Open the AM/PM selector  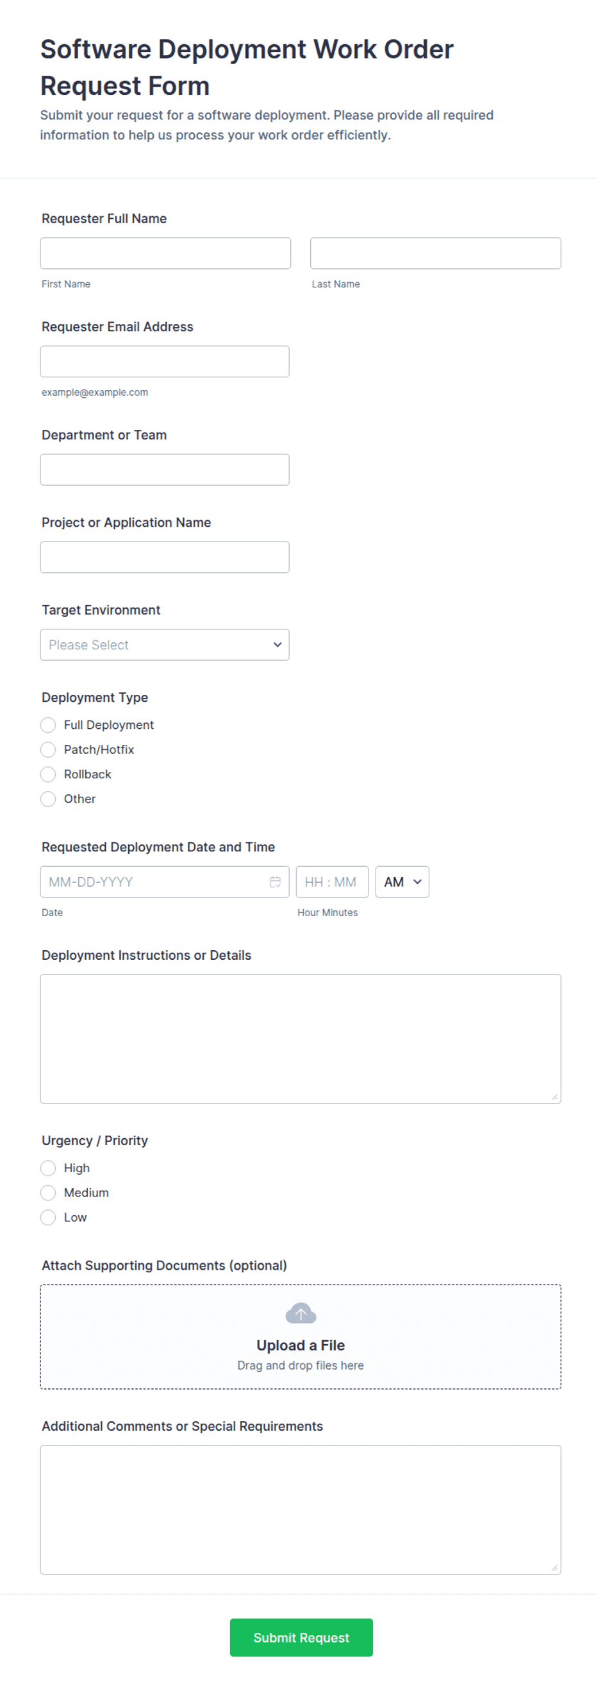(402, 882)
